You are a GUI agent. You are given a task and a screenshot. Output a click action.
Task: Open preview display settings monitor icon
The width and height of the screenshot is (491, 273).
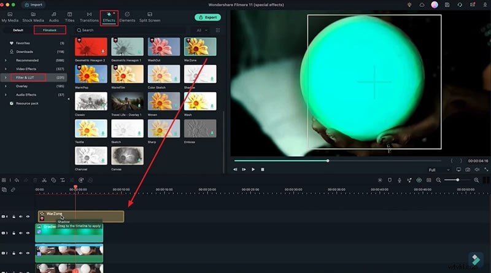(x=458, y=169)
